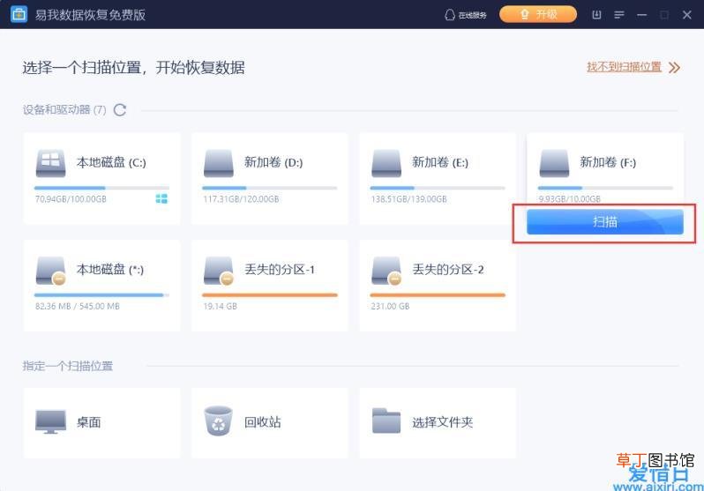The height and width of the screenshot is (491, 704).
Task: Click the orange 丢失的分区-2 usage bar
Action: coord(438,295)
